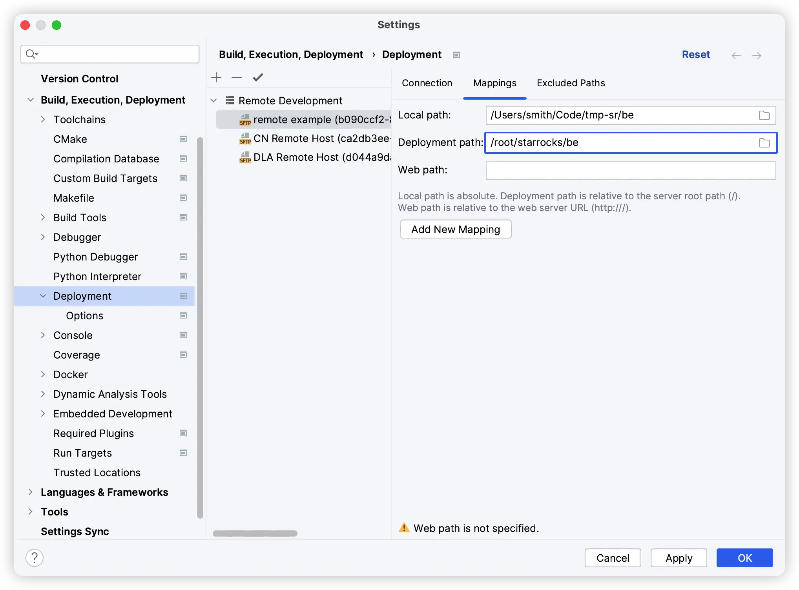
Task: Switch to the Connection tab
Action: (x=427, y=82)
